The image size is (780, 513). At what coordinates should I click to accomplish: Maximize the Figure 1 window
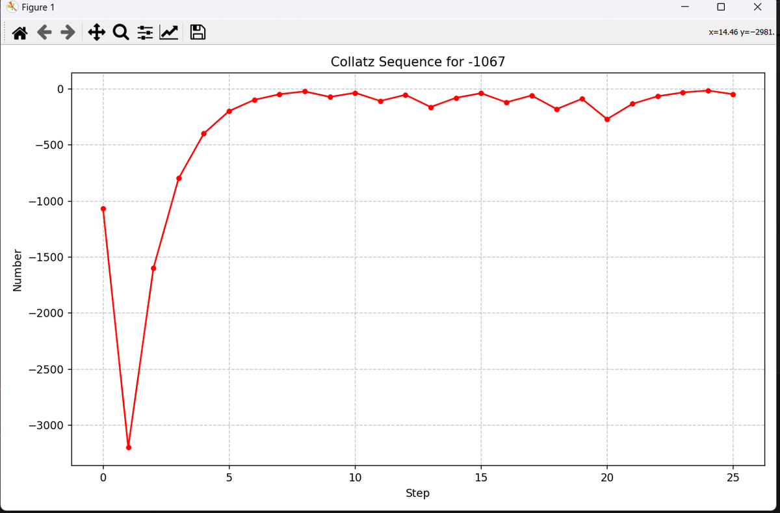721,7
